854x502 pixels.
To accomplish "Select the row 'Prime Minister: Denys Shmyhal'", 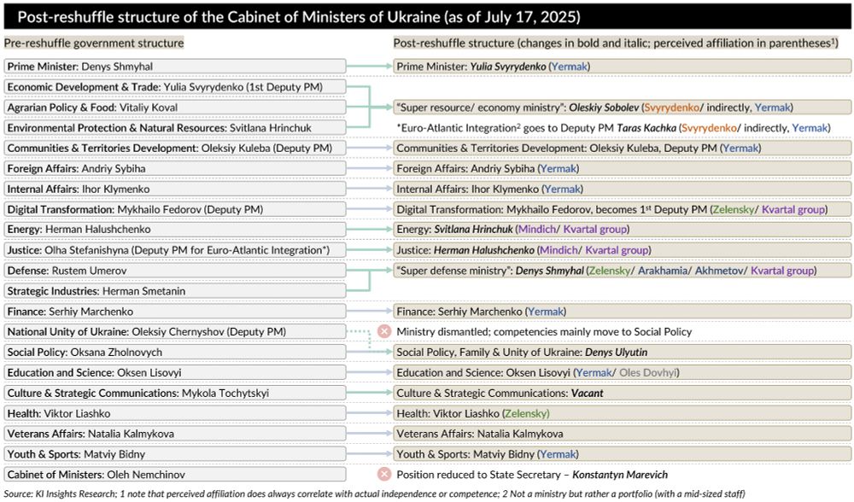I will pos(175,67).
